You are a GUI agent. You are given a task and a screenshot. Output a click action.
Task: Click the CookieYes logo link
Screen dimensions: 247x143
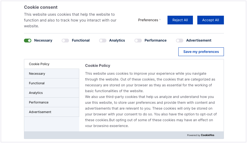point(208,135)
